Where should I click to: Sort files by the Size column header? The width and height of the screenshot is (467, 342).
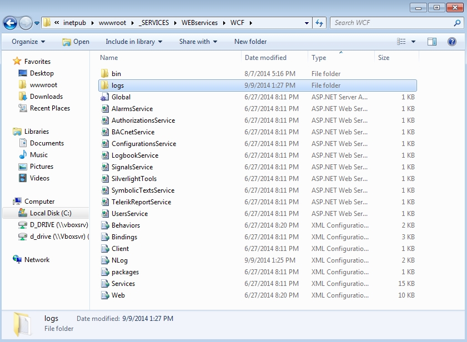383,57
